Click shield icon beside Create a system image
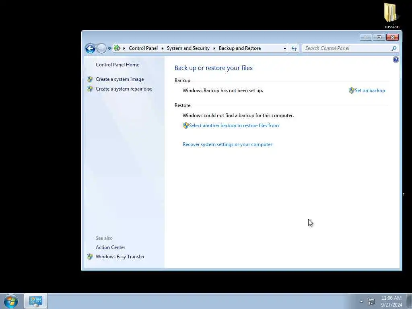The image size is (412, 309). tap(90, 79)
